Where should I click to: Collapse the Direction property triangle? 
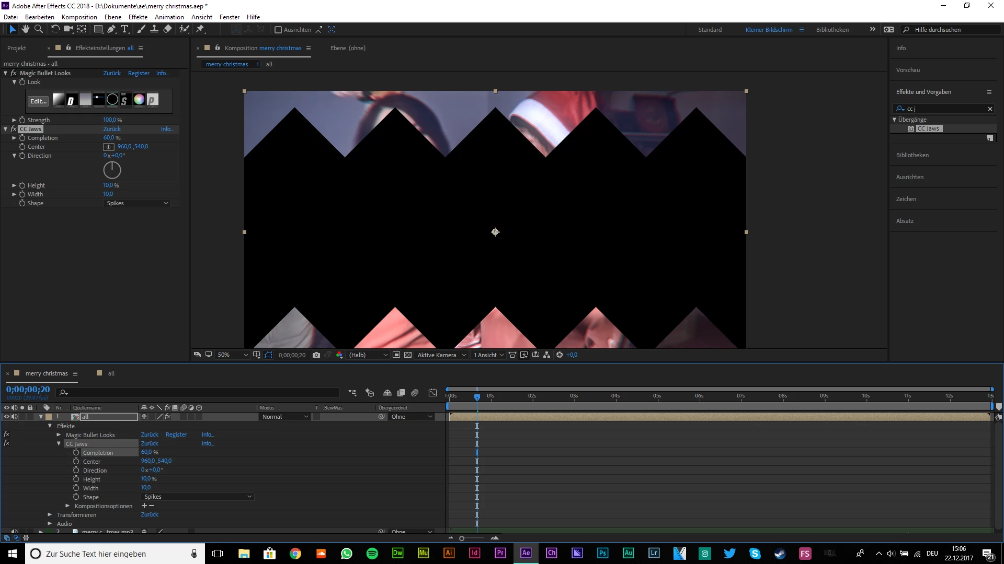click(15, 156)
